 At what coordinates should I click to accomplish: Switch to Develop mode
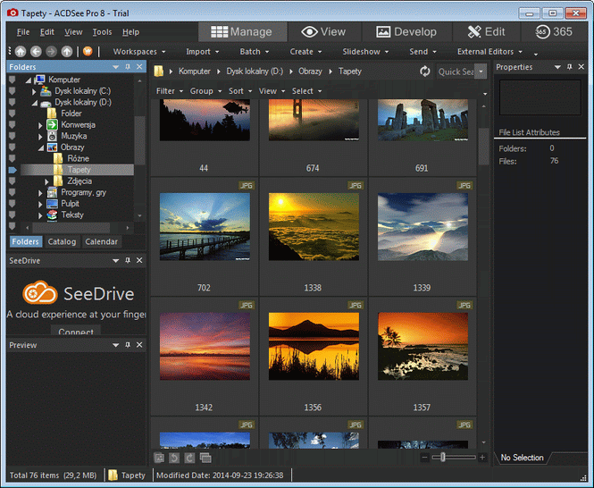[x=406, y=32]
